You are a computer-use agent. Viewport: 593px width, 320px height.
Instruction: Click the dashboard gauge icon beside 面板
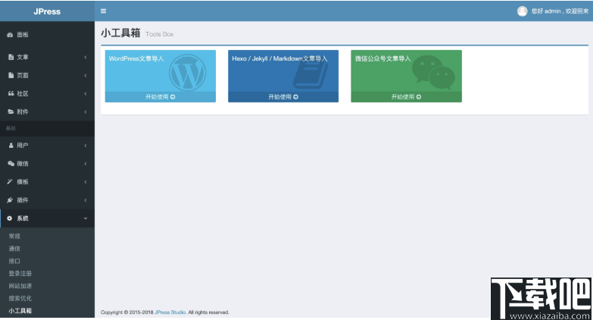click(x=10, y=35)
